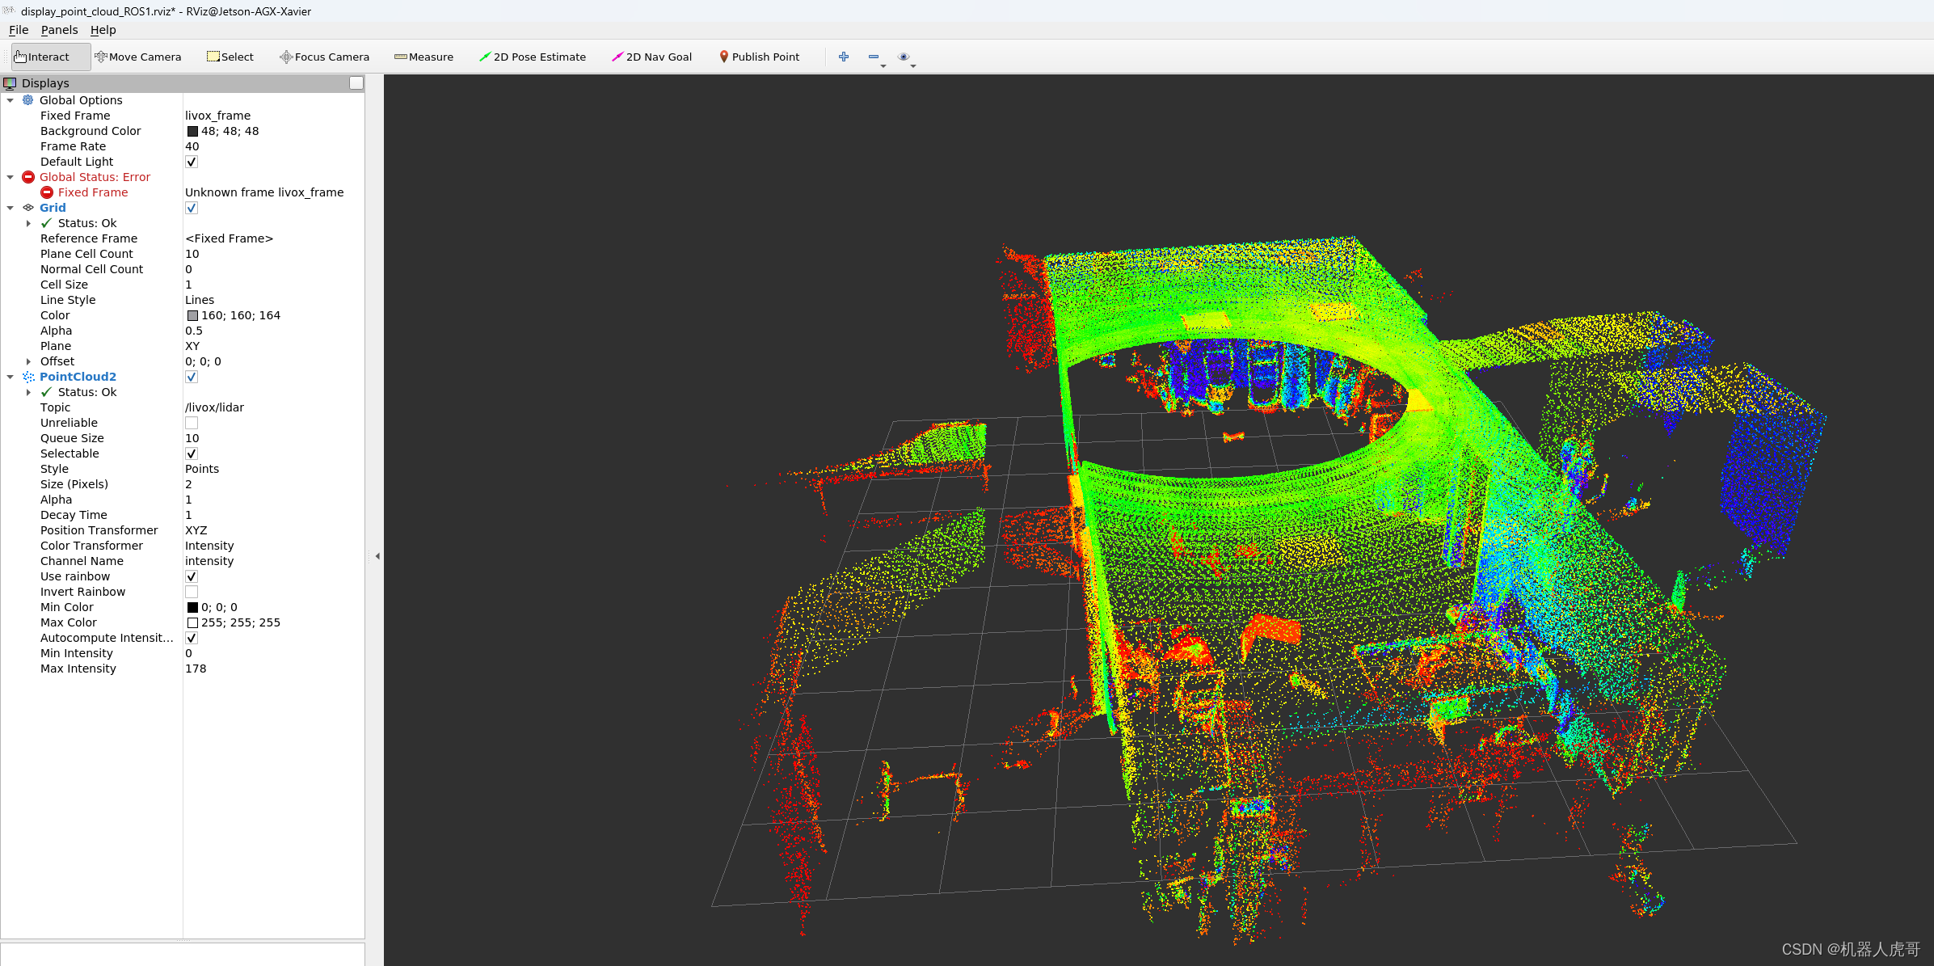Click the Topic value /livox/lidar
Viewport: 1934px width, 966px height.
[214, 407]
